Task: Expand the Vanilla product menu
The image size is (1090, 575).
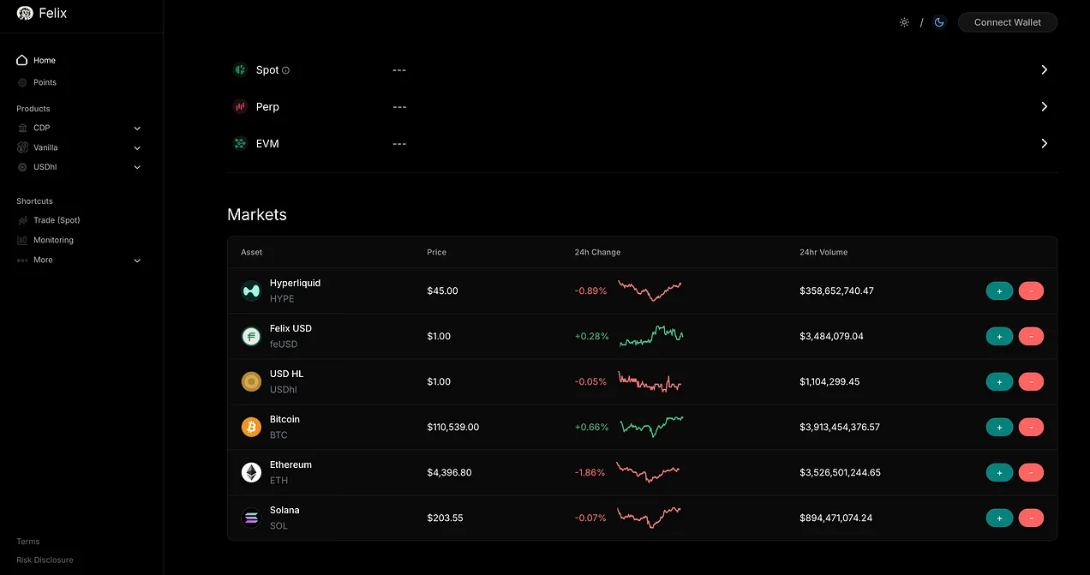Action: (137, 147)
